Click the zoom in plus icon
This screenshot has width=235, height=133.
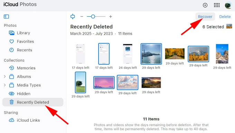[x=111, y=17]
